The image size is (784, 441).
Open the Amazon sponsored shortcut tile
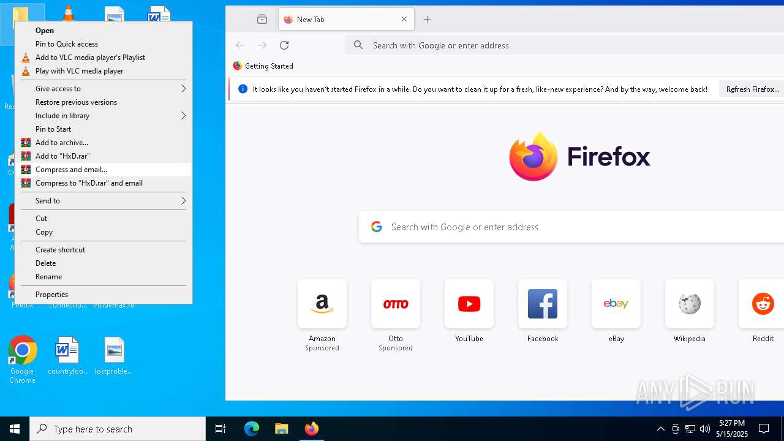pos(322,304)
